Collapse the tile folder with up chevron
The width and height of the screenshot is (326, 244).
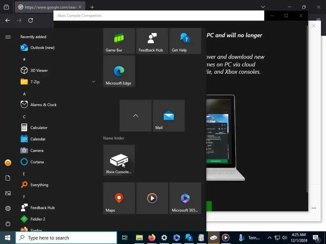[x=136, y=116]
